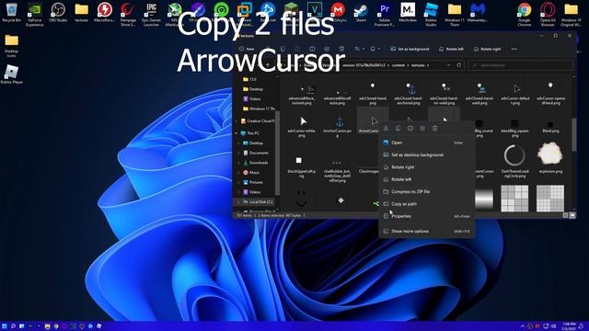Click the textures breadcrumb in address bar
Viewport: 589px width, 331px height.
point(417,65)
